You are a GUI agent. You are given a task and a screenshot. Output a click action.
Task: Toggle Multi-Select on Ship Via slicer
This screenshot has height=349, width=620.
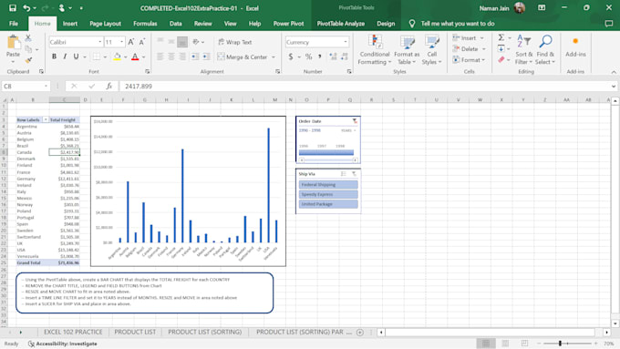[344, 174]
